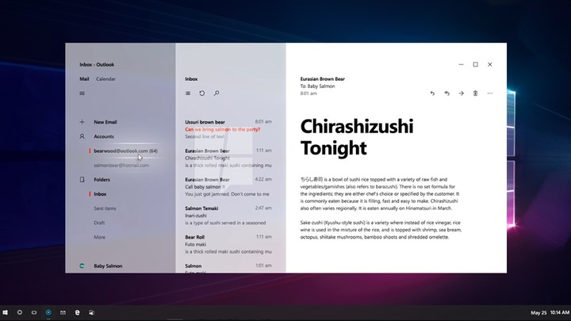The width and height of the screenshot is (571, 321).
Task: Open more actions ellipsis in reading pane
Action: click(490, 94)
